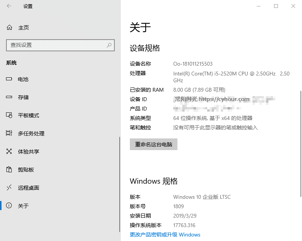
Task: Click the main content vertical scrollbar
Action: pos(301,144)
